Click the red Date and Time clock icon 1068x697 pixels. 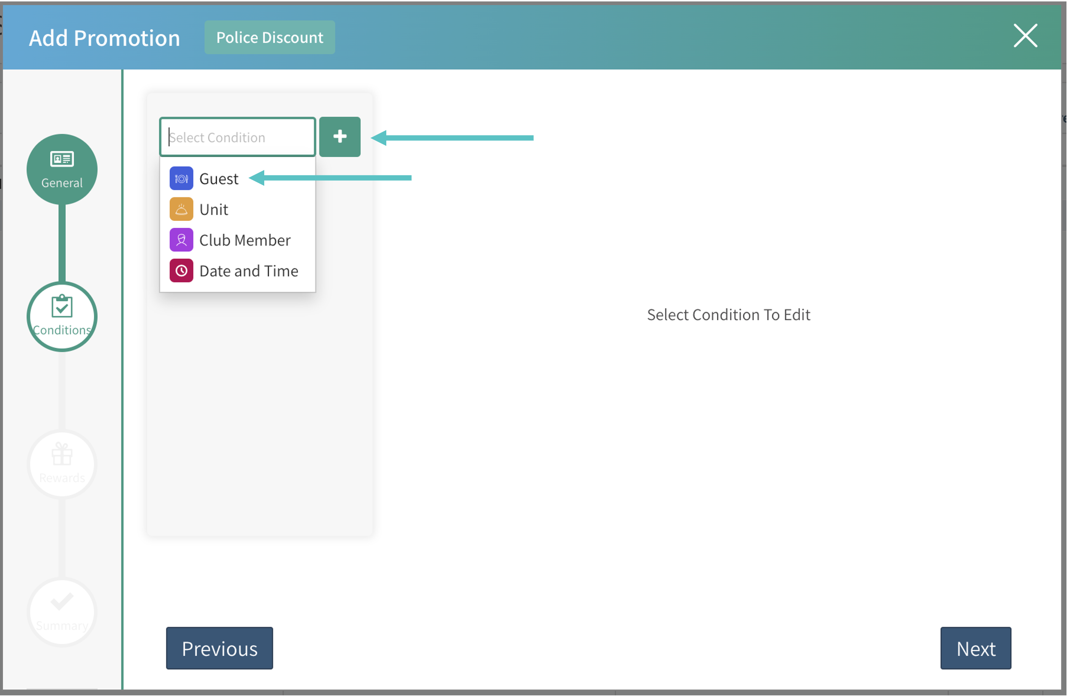pos(181,271)
